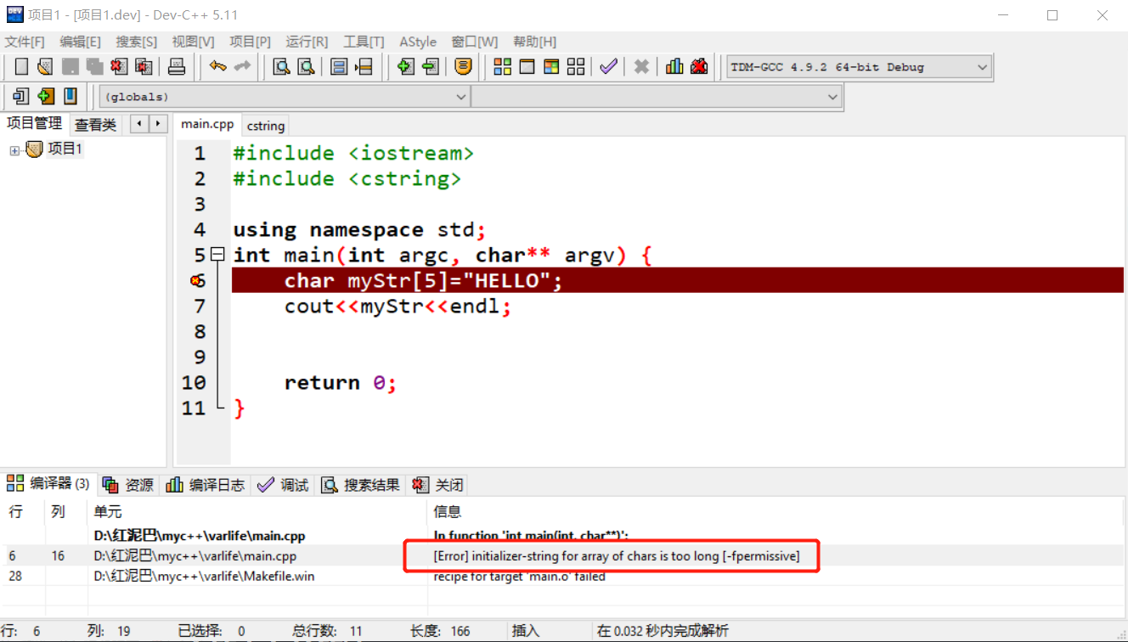Click the Debug checkmark icon
Viewport: 1128px width, 642px height.
coord(608,66)
